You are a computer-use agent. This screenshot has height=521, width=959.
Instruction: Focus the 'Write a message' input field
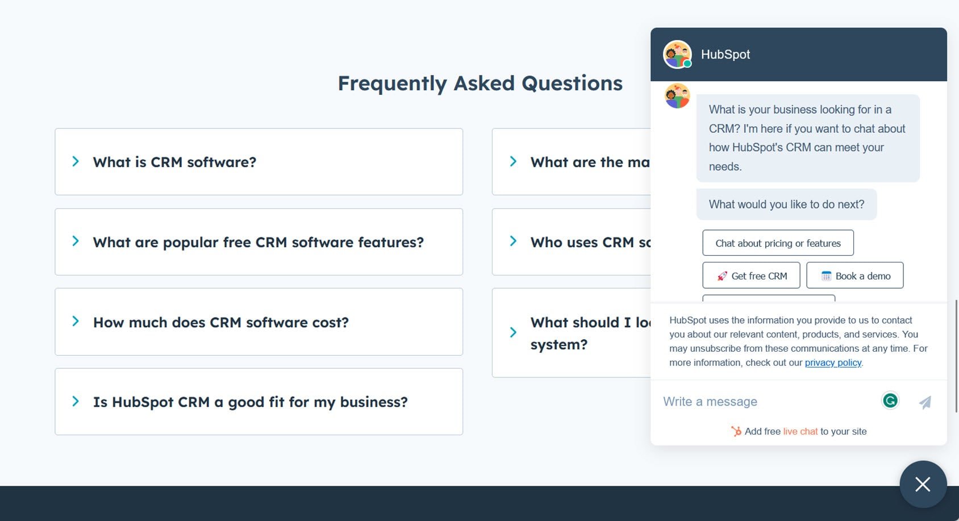[767, 402]
